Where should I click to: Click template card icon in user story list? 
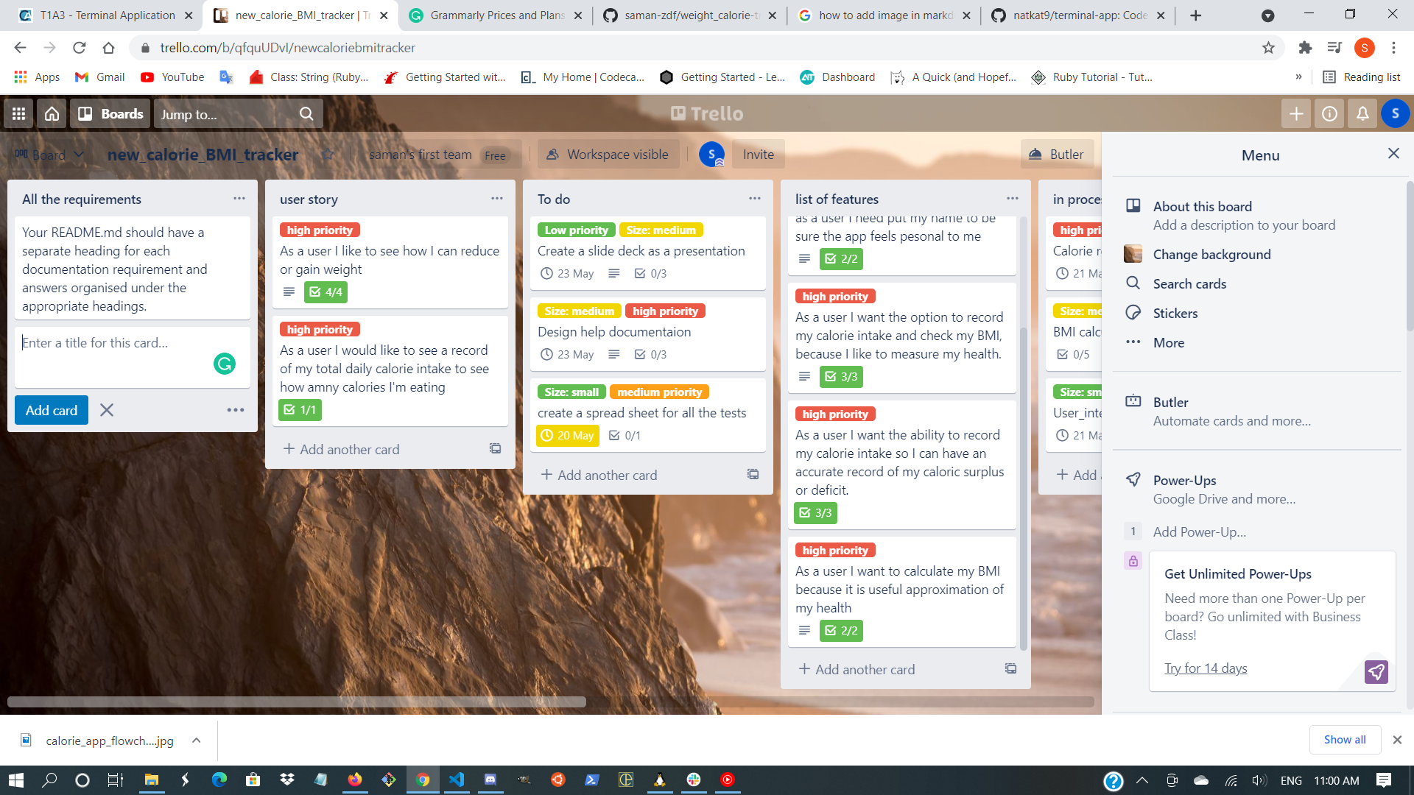click(x=495, y=449)
